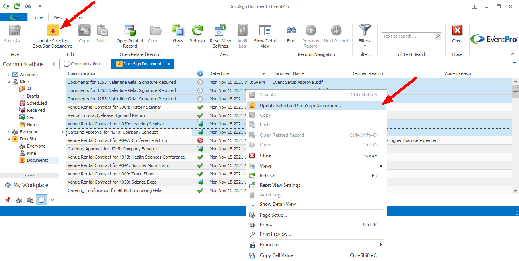Click the red Close ribbon button
This screenshot has height=261, width=519.
tap(457, 34)
